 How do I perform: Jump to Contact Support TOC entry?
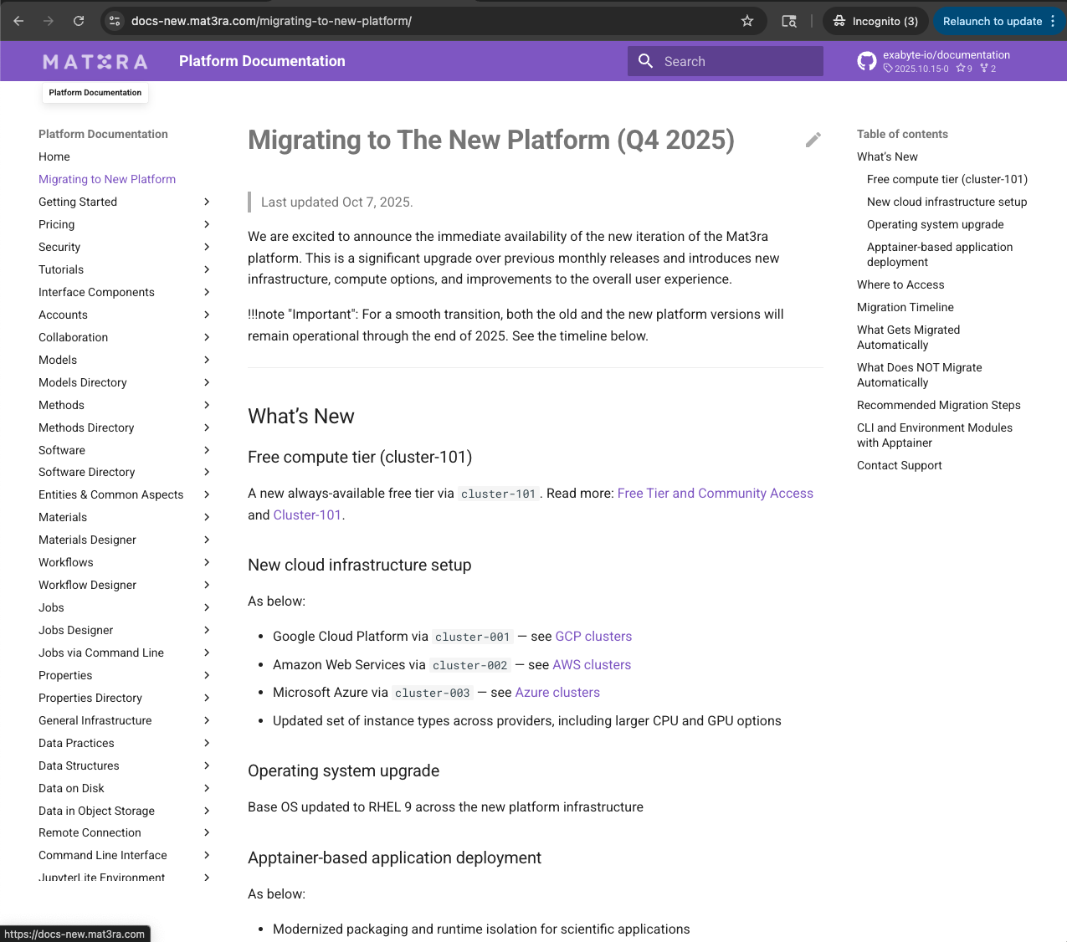pyautogui.click(x=900, y=465)
